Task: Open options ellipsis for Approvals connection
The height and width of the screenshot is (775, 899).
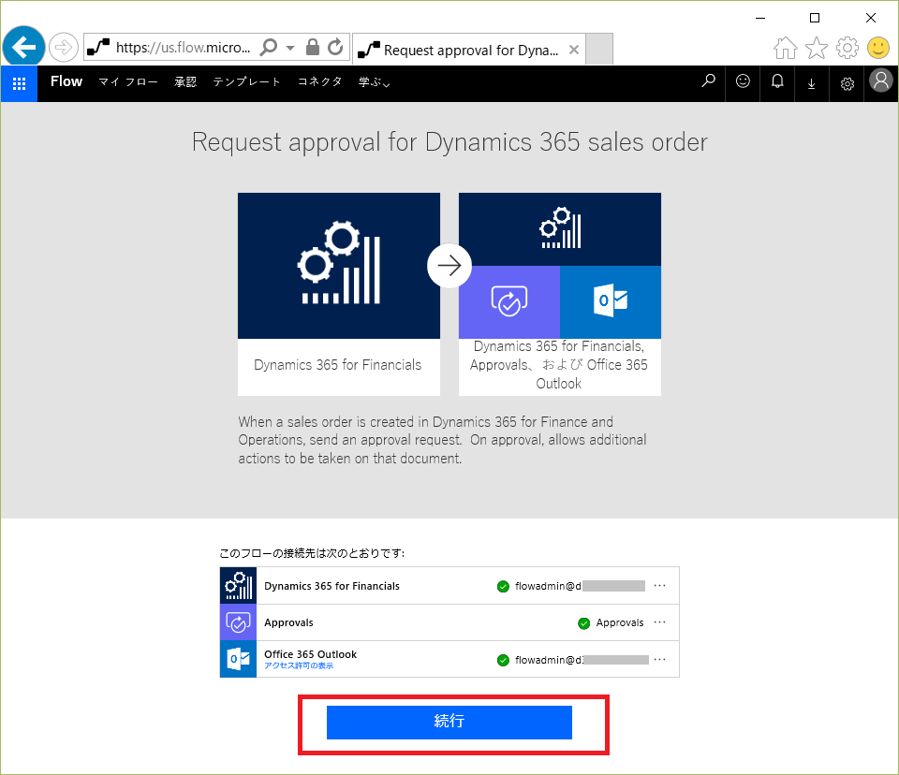Action: (x=660, y=622)
